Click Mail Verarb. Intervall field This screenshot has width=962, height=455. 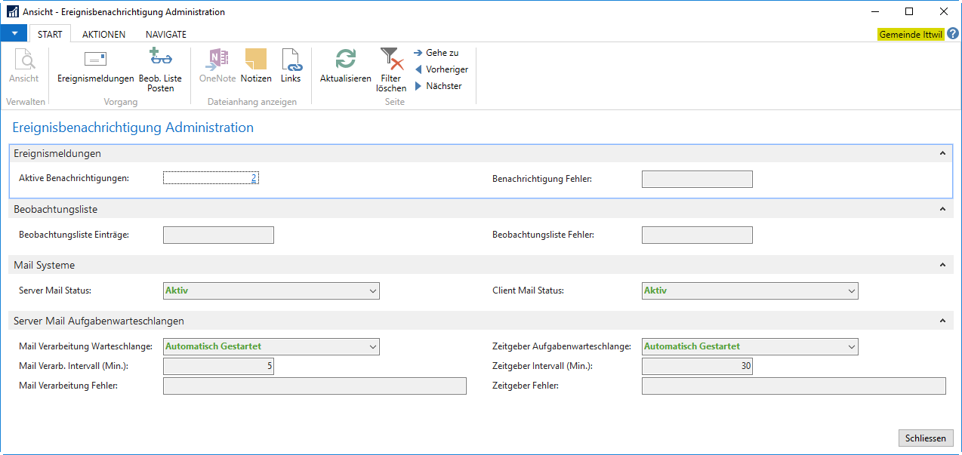point(218,366)
